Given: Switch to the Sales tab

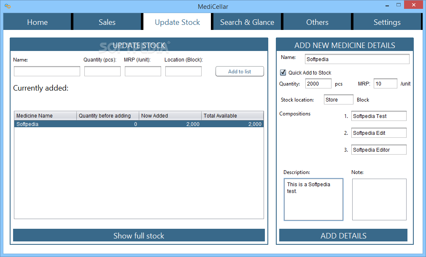Looking at the screenshot, I should 107,22.
